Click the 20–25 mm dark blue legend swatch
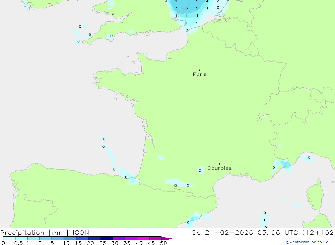The width and height of the screenshot is (335, 245). click(x=94, y=238)
